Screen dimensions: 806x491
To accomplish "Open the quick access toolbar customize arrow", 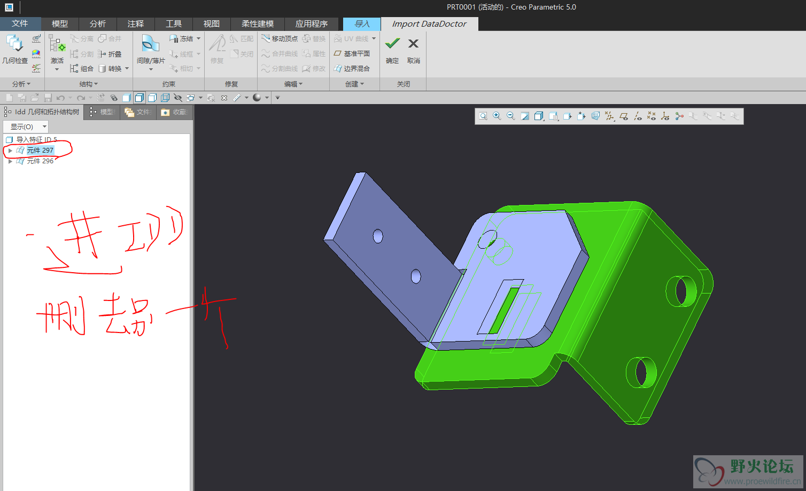I will [x=277, y=98].
